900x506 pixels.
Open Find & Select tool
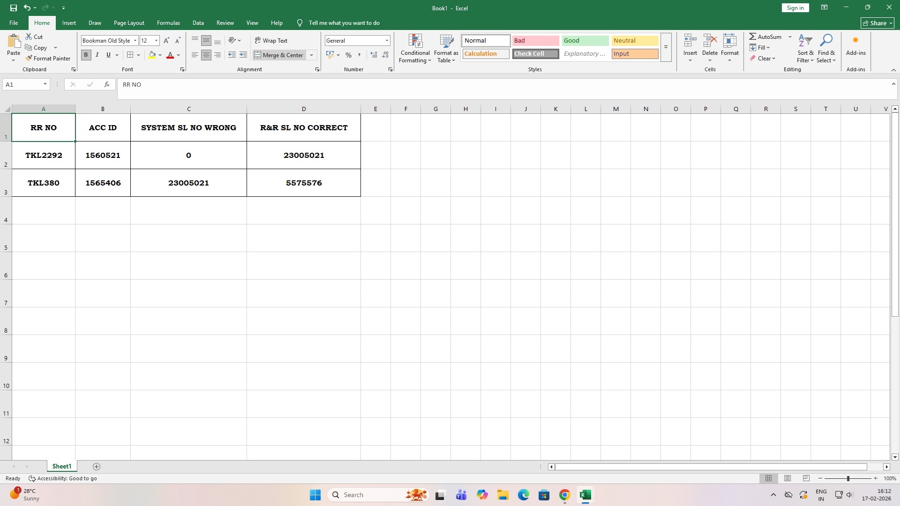826,48
